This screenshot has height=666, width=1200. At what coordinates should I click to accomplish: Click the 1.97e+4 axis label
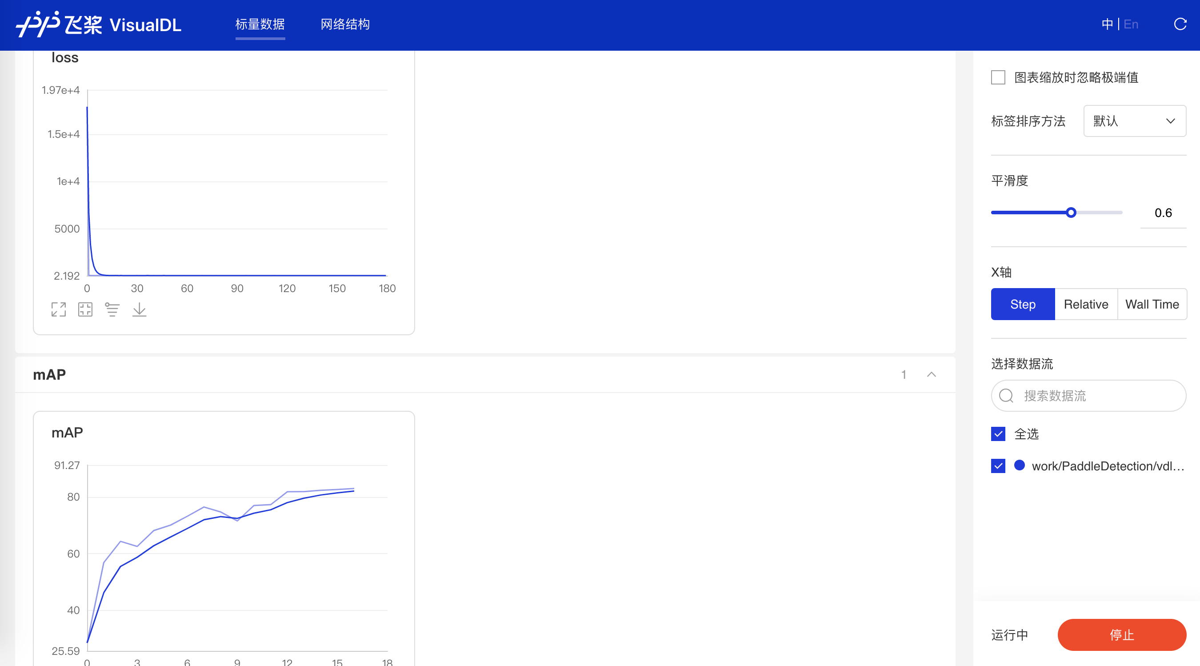click(x=60, y=90)
